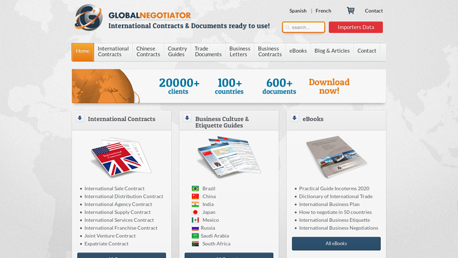Click the Mexico flag icon
Screen dimensions: 458x258
tap(195, 220)
